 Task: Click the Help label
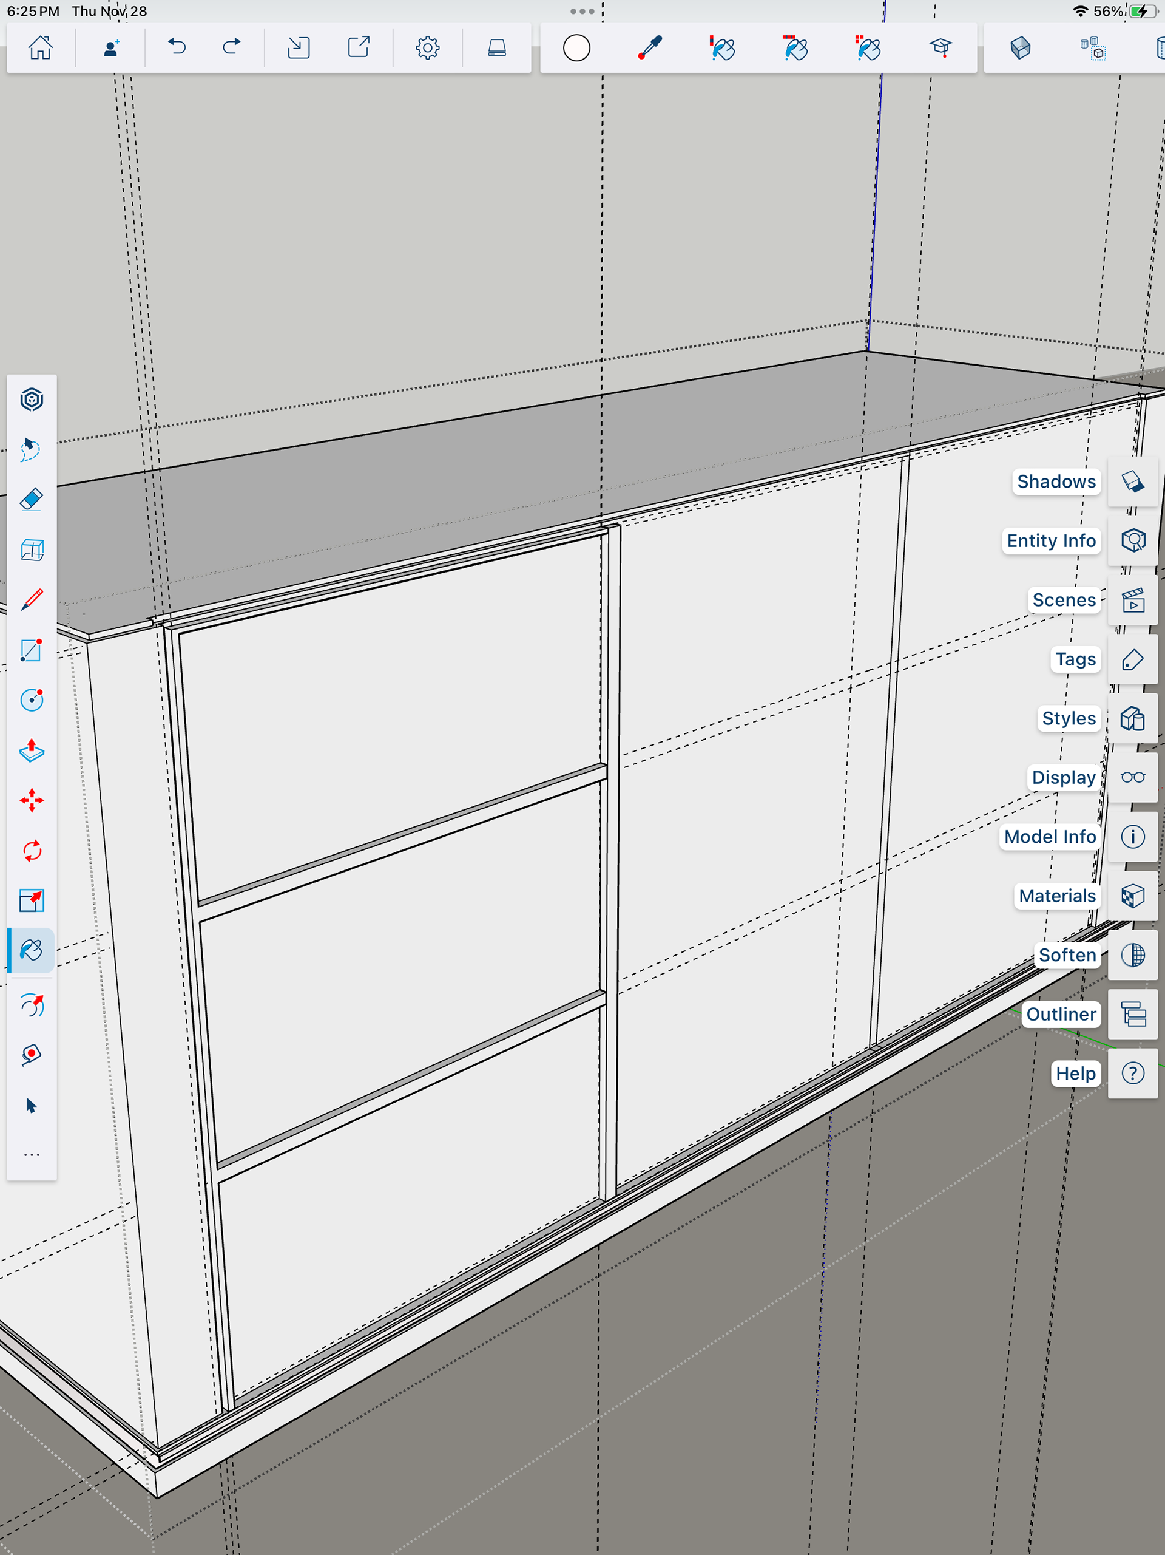tap(1075, 1074)
